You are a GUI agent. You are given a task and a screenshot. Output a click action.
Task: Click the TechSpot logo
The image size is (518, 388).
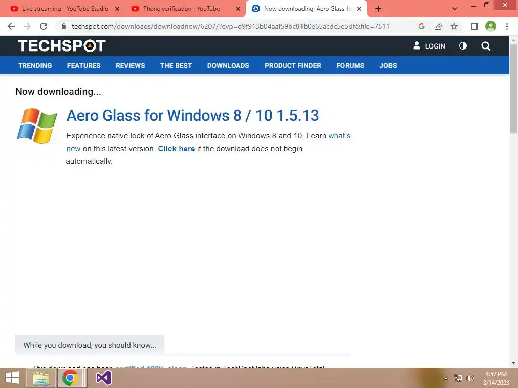tap(62, 45)
